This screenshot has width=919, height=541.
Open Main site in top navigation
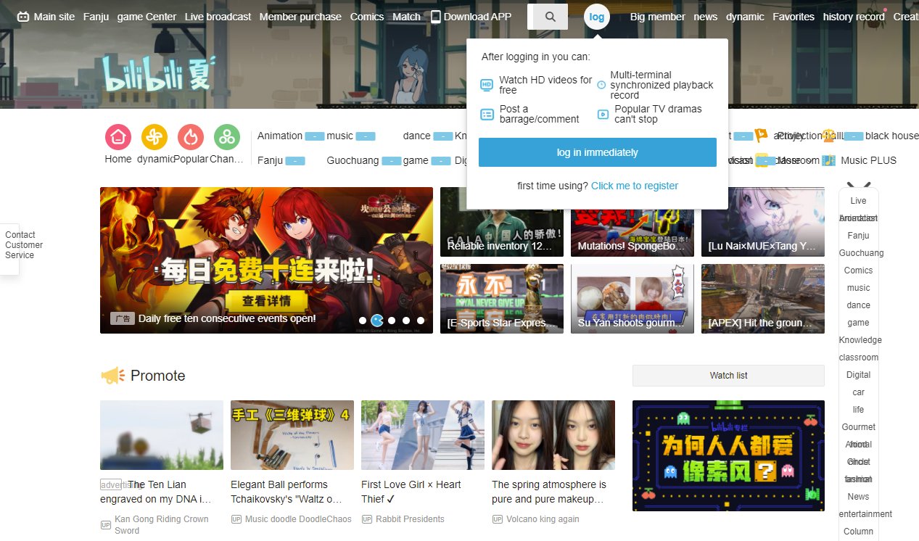pos(54,17)
